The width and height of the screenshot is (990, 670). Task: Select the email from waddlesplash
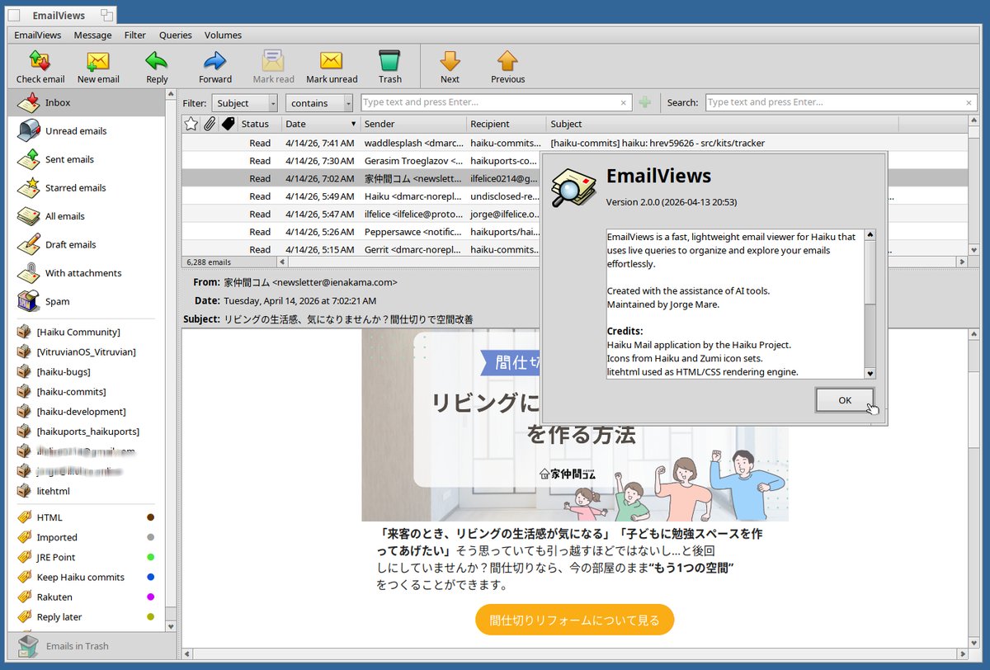(x=575, y=143)
